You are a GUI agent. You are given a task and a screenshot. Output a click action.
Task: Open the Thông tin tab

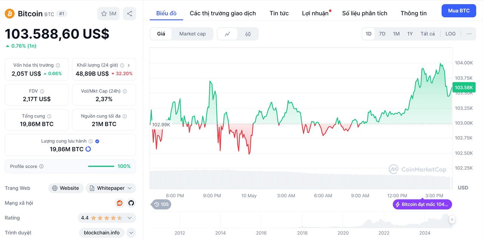(414, 13)
